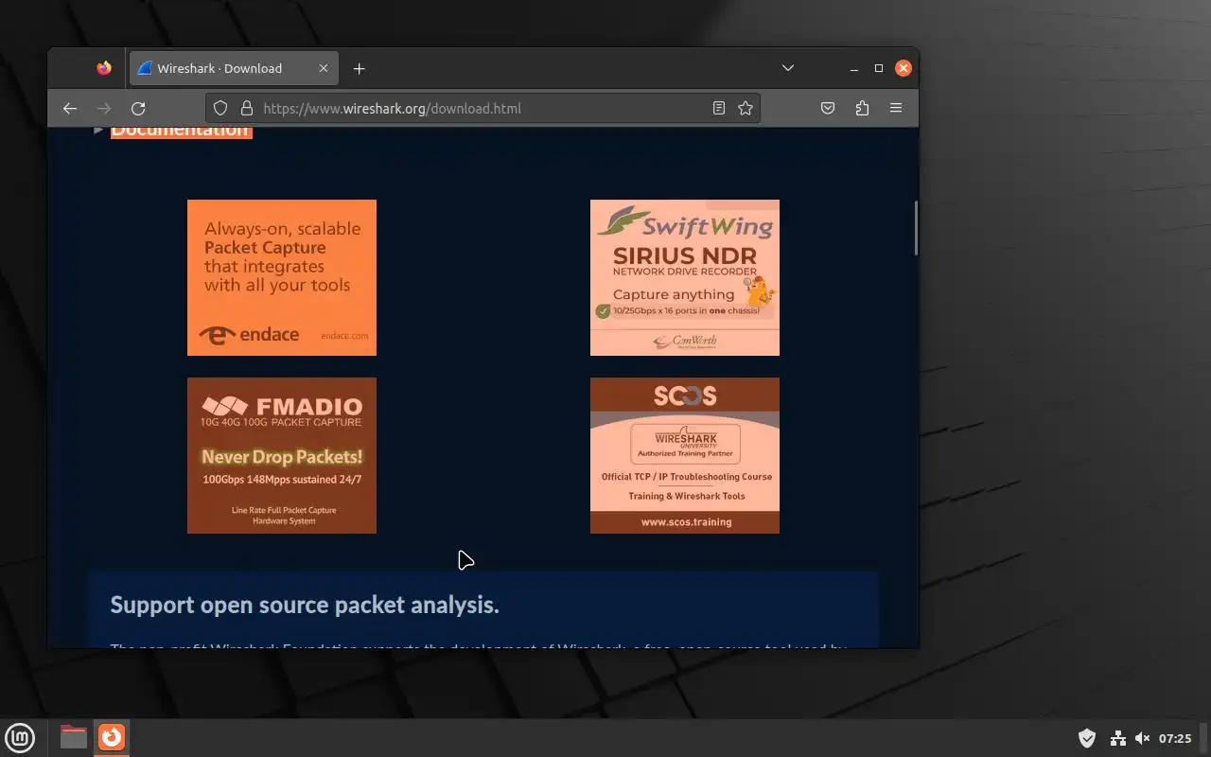Close the Wireshark Download tab
Screen dimensions: 1211x757
coord(324,68)
